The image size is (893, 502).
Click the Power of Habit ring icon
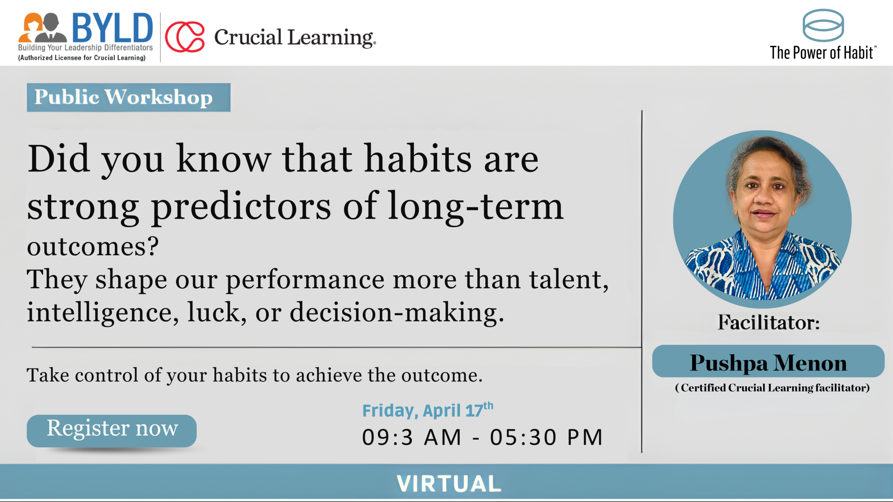[x=823, y=25]
